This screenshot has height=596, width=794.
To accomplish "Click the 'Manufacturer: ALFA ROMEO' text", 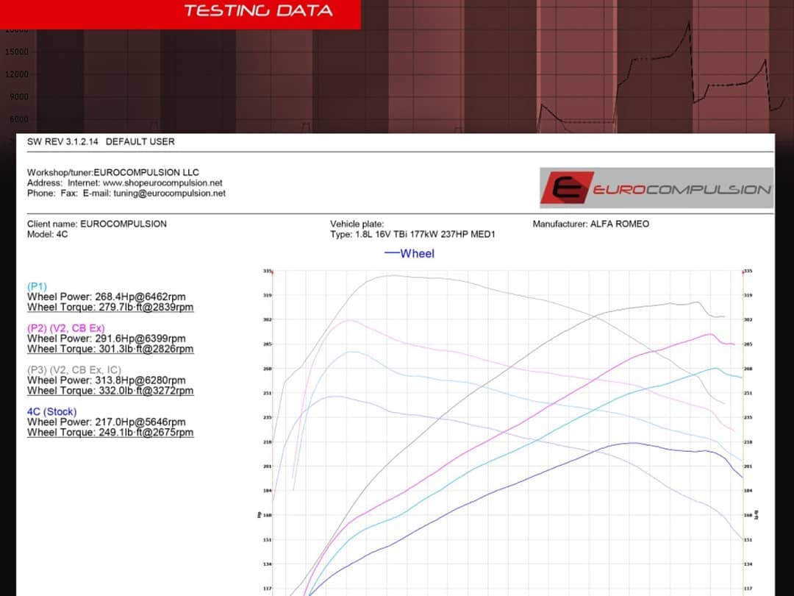I will (590, 224).
